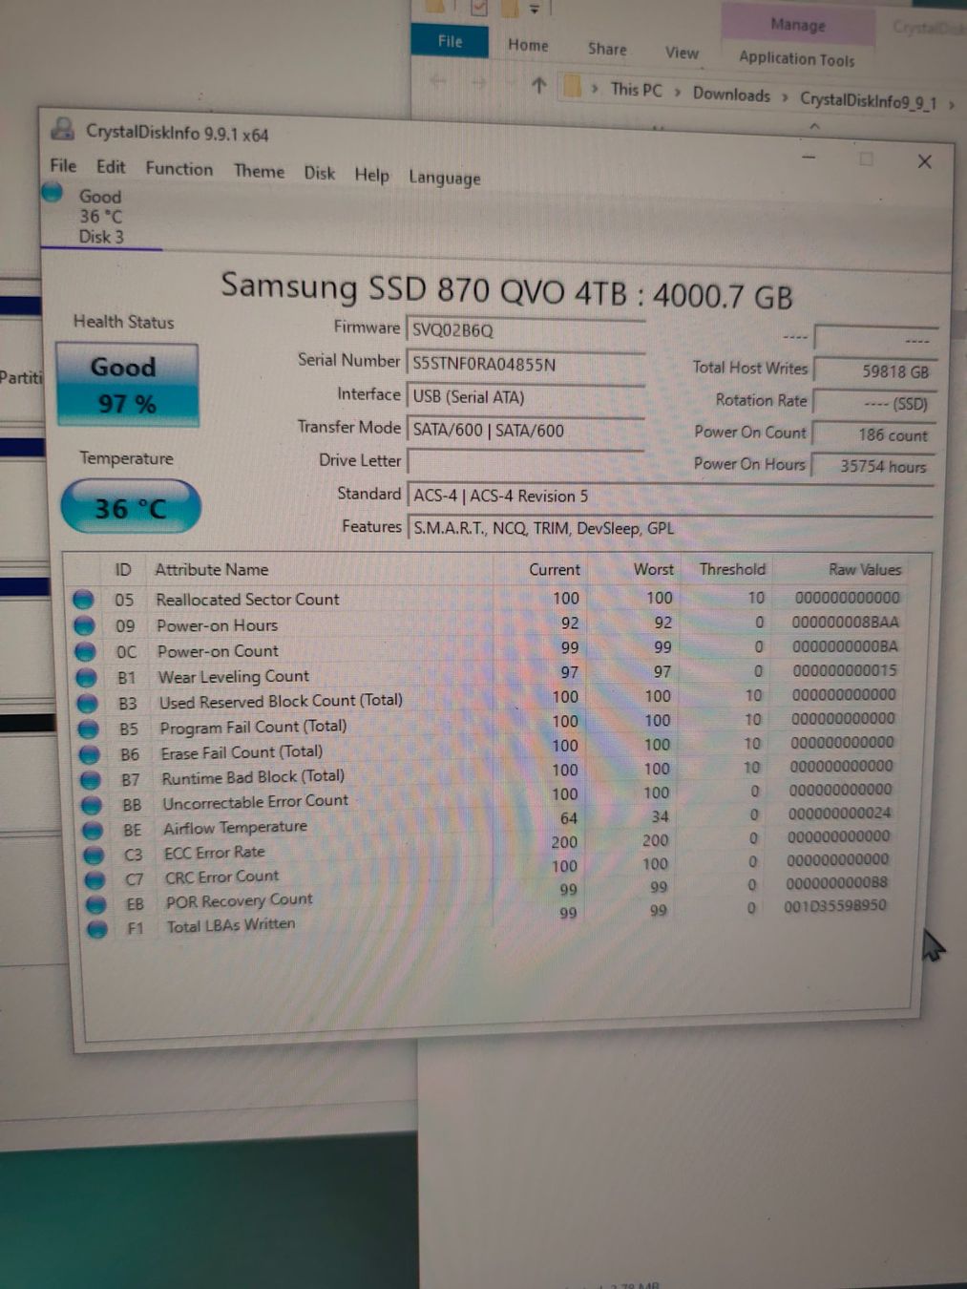This screenshot has height=1289, width=967.
Task: Click the empty Drive Letter field
Action: 526,462
